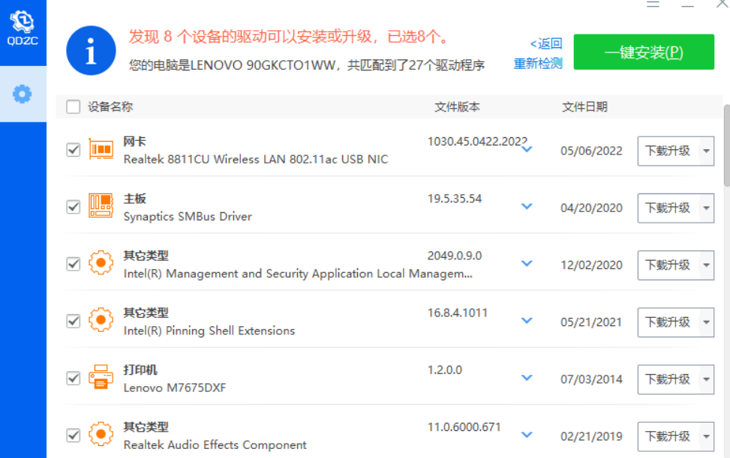The image size is (730, 458).
Task: Click 下载升级 for Realtek Audio Effects Component
Action: point(667,436)
